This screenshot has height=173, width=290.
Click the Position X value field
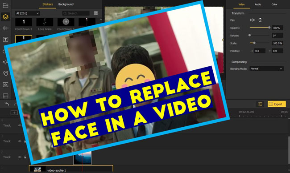tap(260, 51)
